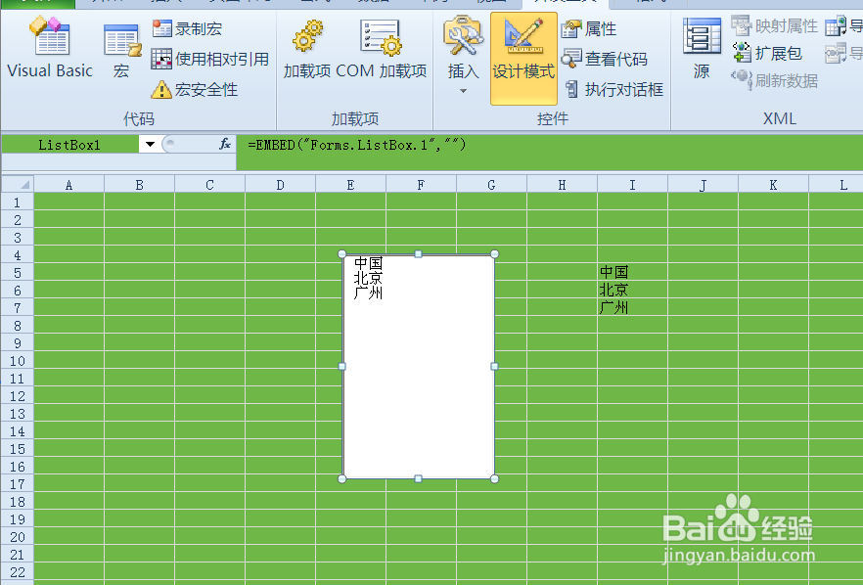Open the Visual Basic editor

point(50,49)
